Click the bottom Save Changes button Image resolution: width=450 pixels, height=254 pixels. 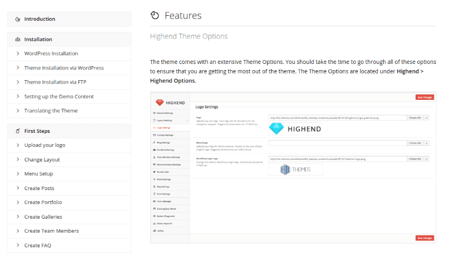pos(425,238)
